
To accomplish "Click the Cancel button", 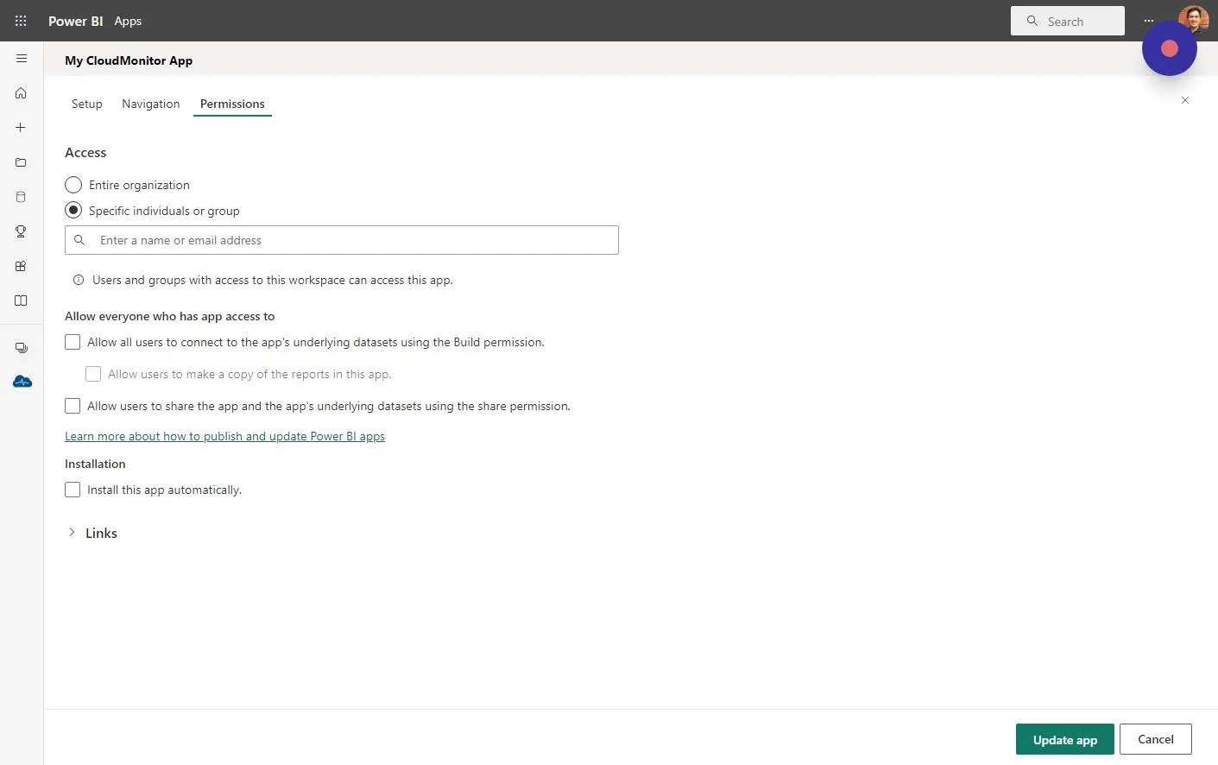I will (x=1156, y=739).
